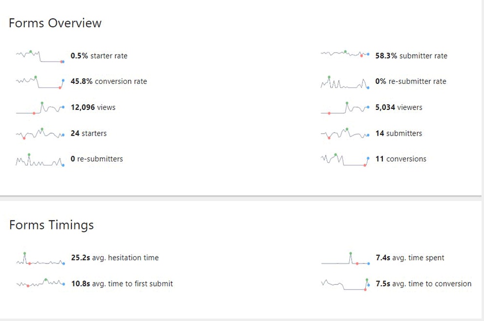Open the views sparkline chart

pos(40,108)
